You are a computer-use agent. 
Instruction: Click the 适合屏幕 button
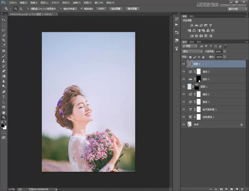coord(116,9)
